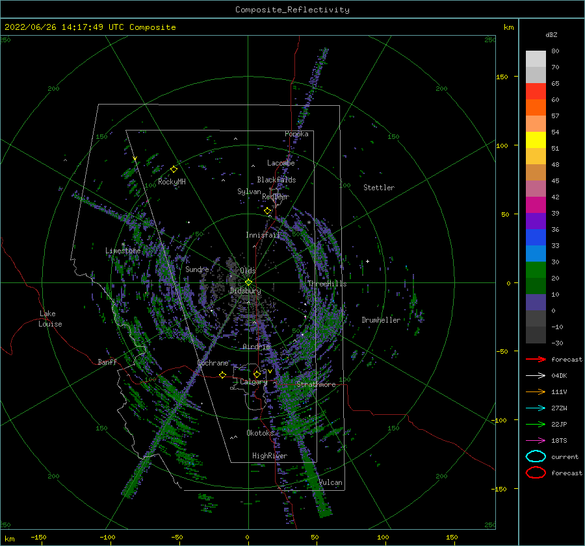This screenshot has height=546, width=585.
Task: Click the yellow diamond marker above RockyMH
Action: [174, 169]
